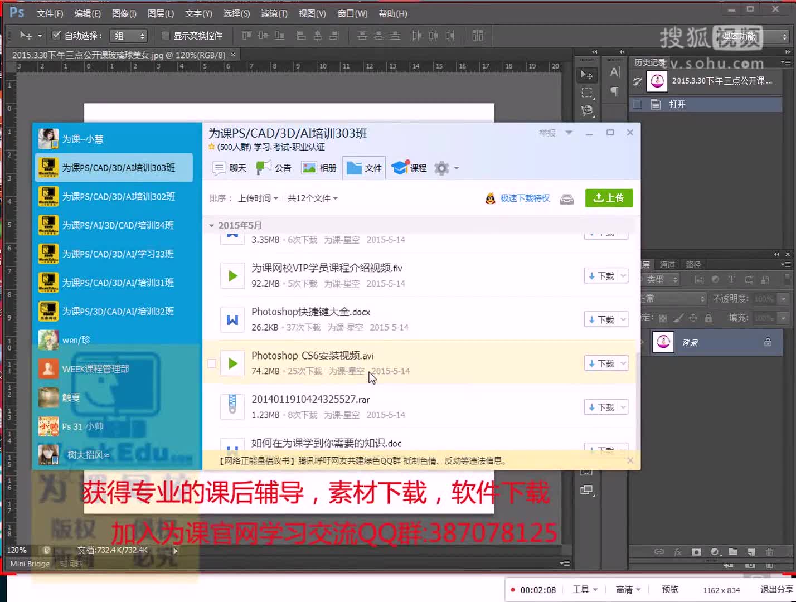Screen dimensions: 796x602
Task: Open the 滤镜(T) menu
Action: coord(274,13)
